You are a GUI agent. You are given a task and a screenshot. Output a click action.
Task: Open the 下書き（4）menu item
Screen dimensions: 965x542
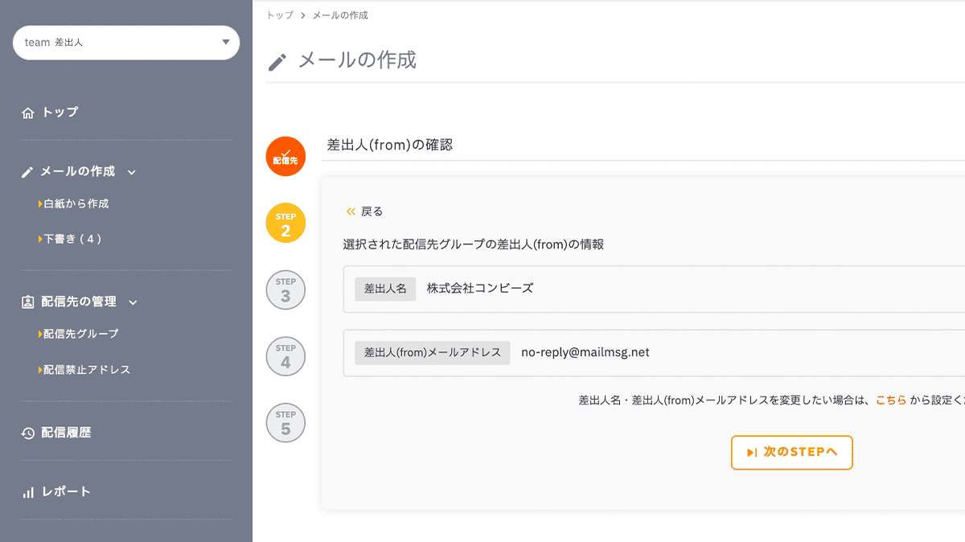tap(72, 238)
